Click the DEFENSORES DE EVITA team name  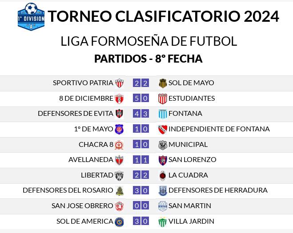point(76,114)
